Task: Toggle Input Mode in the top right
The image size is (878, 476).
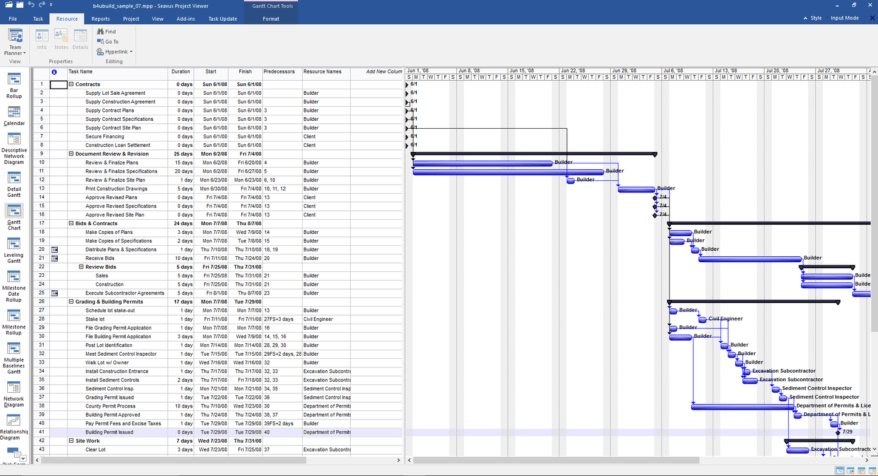Action: tap(845, 18)
